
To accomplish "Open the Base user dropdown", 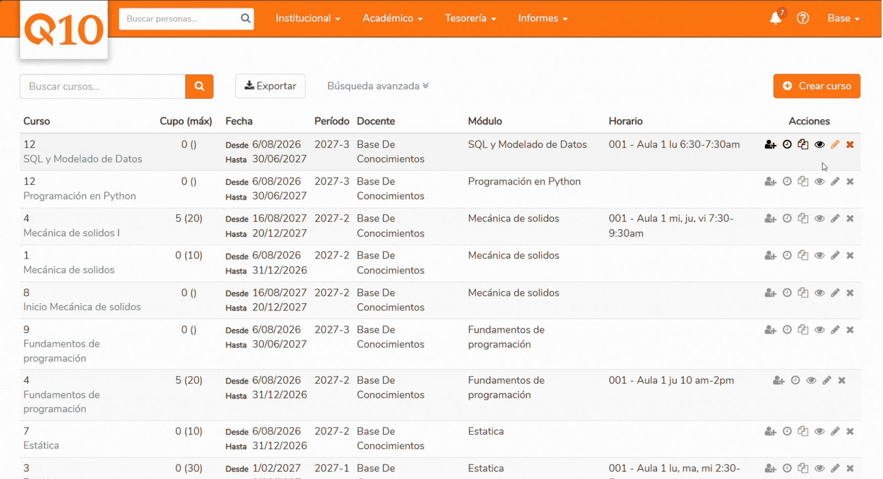I will click(x=844, y=18).
